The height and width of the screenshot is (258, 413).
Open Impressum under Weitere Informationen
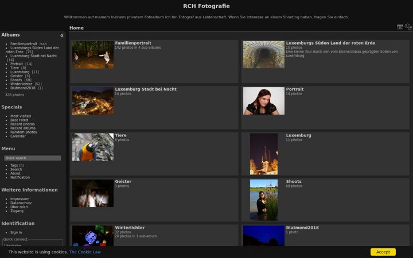click(20, 199)
